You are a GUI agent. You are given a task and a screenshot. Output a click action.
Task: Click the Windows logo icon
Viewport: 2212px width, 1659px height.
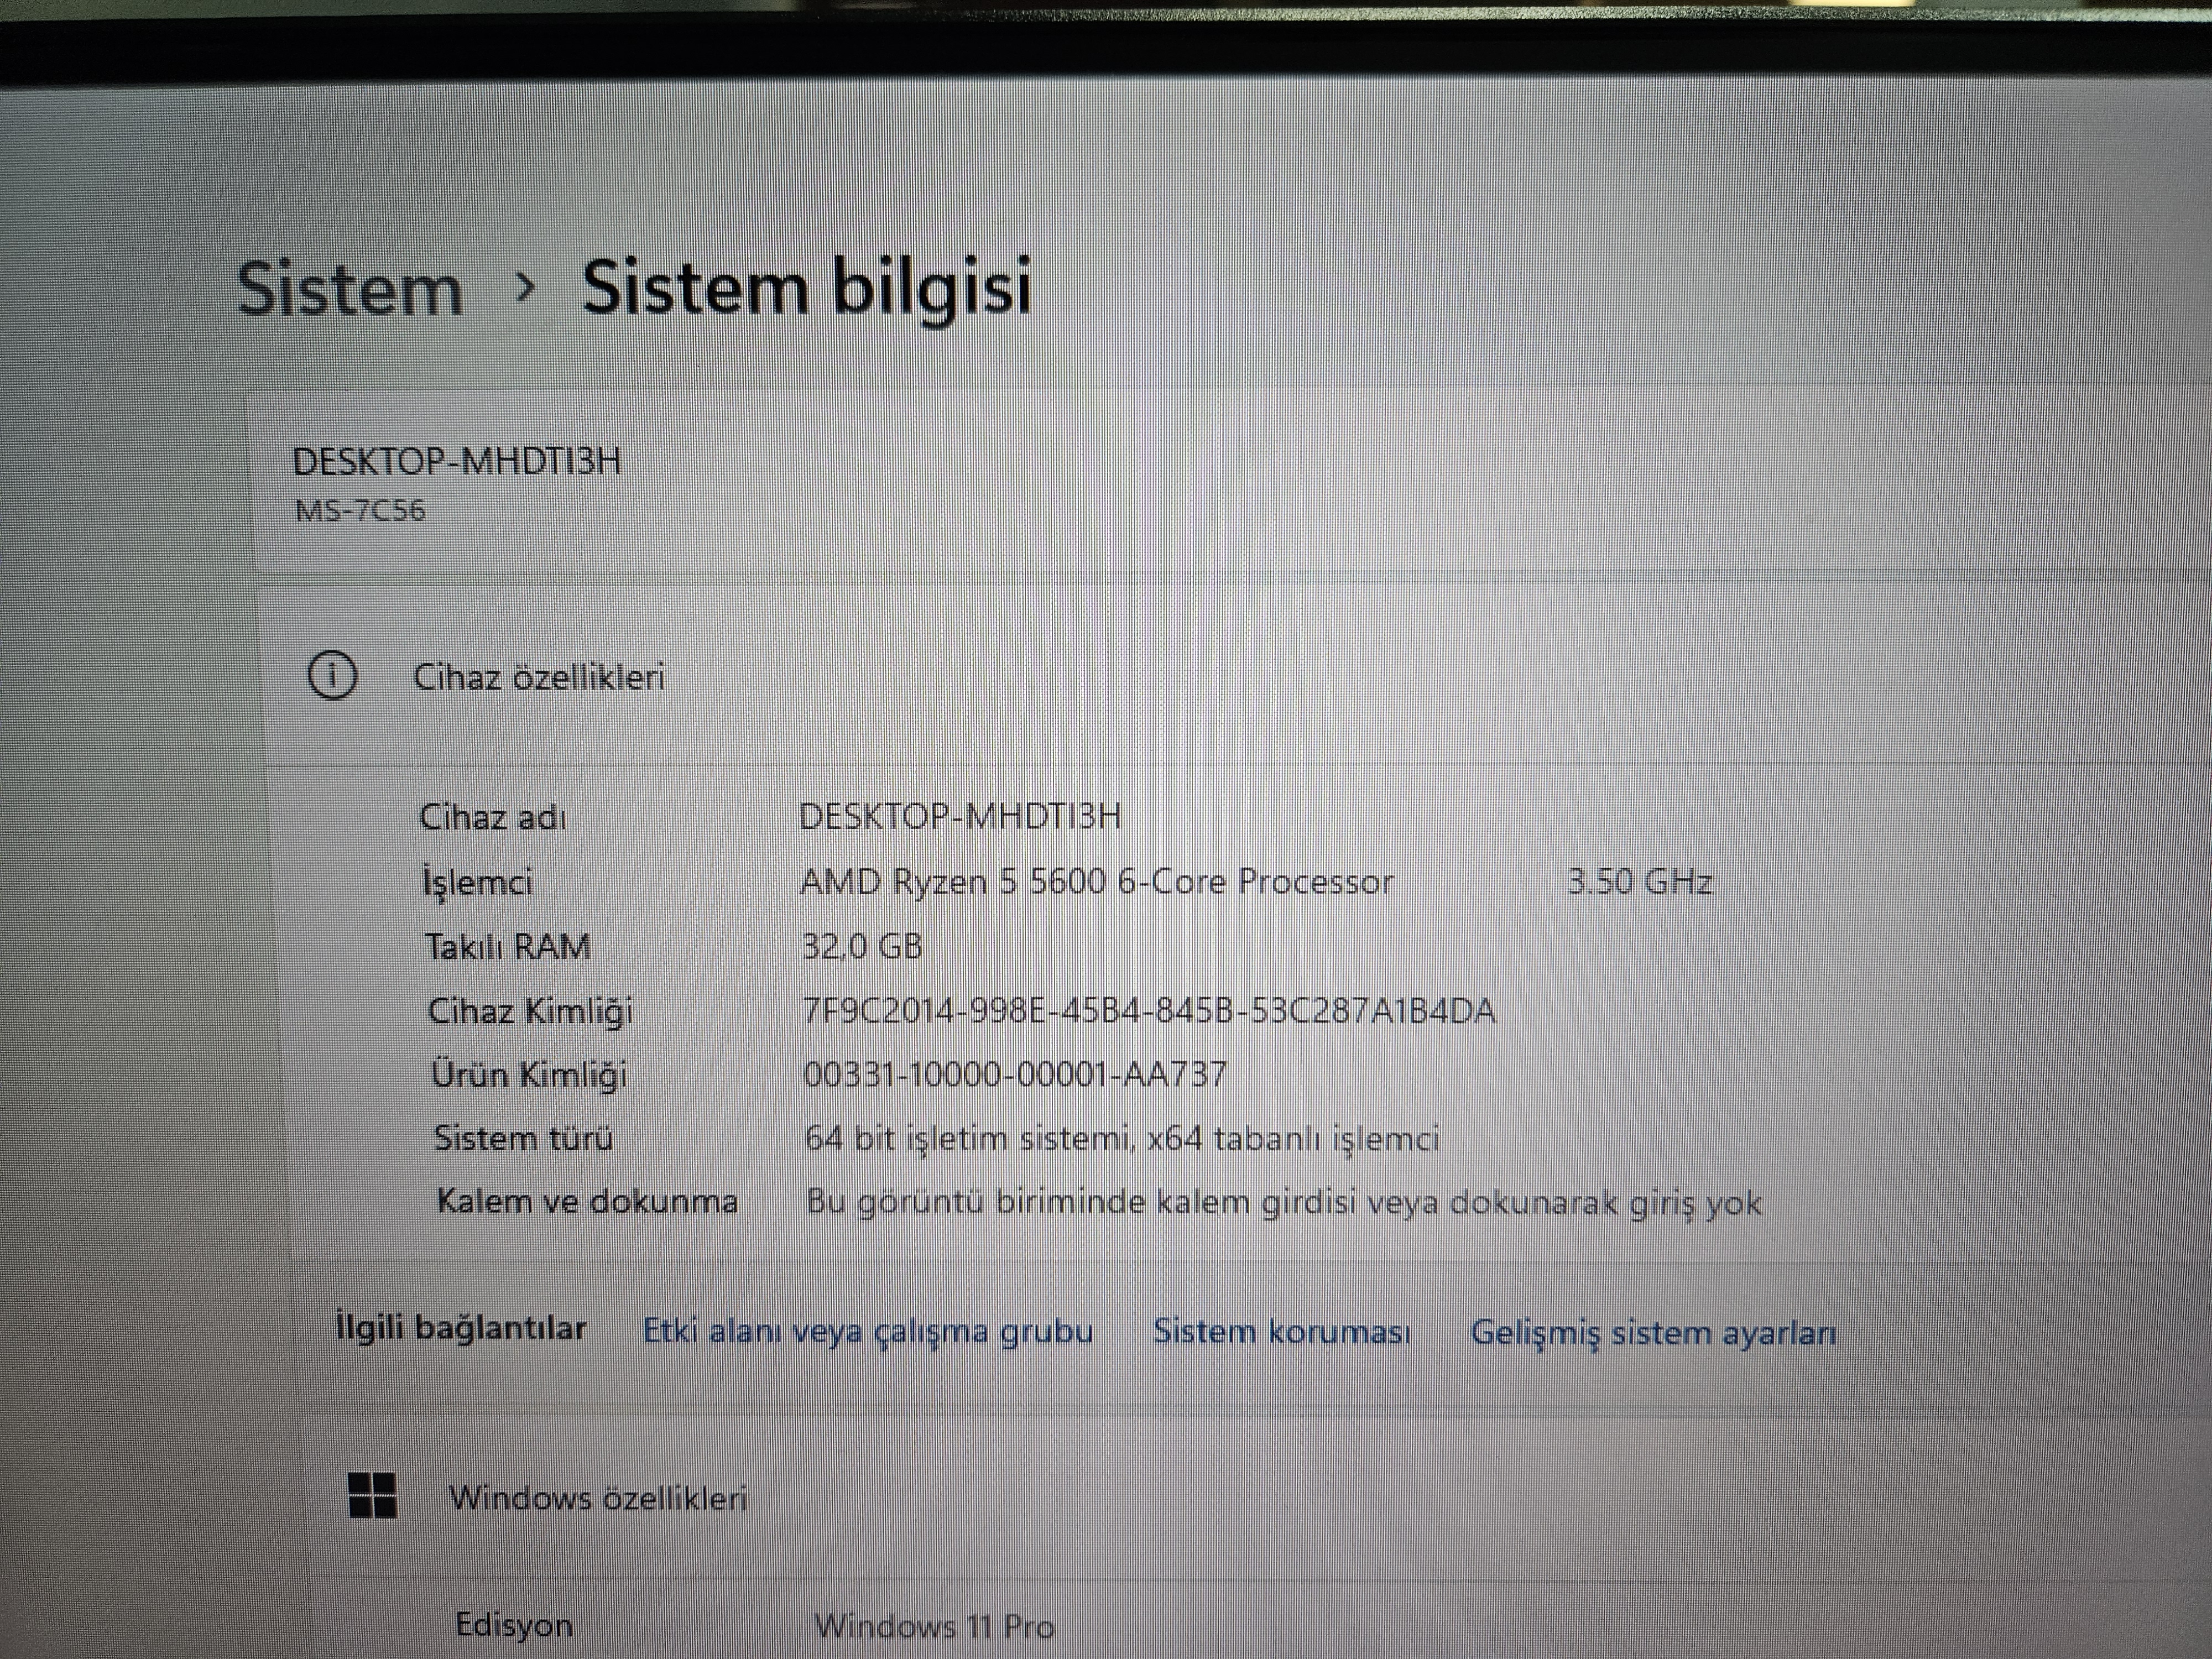pyautogui.click(x=372, y=1495)
